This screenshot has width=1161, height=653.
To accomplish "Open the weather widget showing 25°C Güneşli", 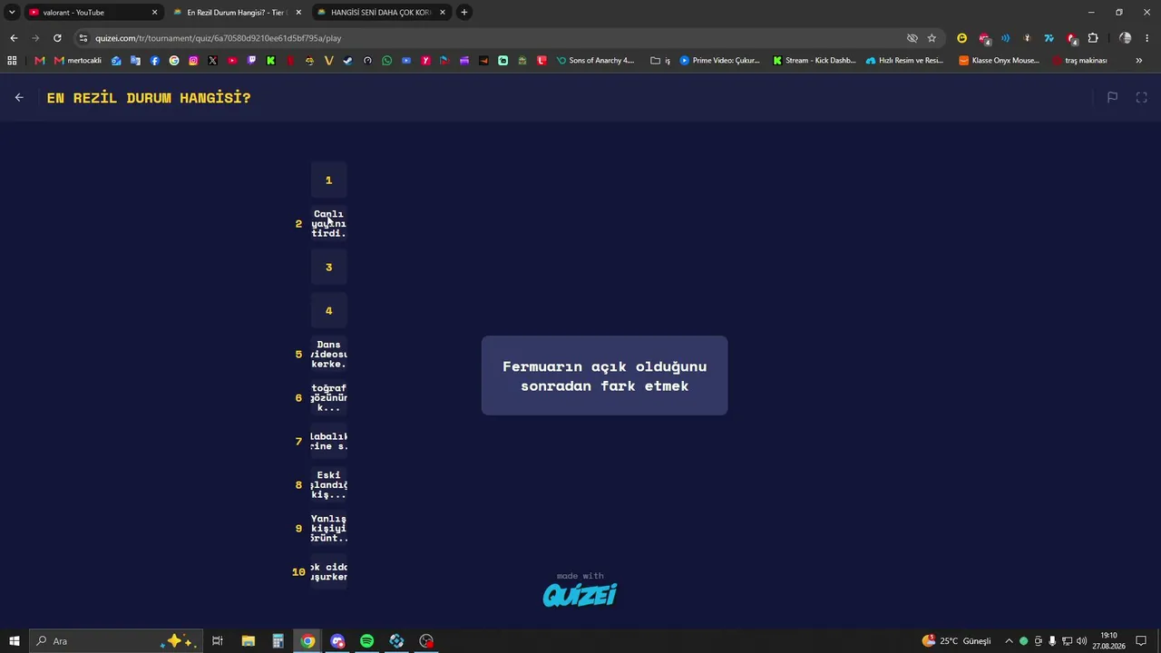I will point(956,641).
